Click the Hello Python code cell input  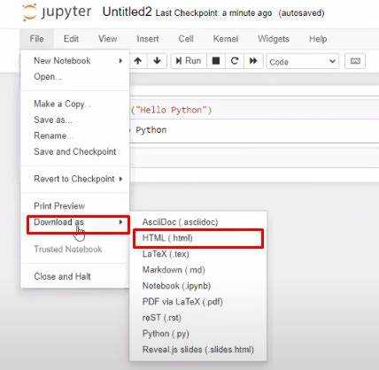[x=254, y=110]
